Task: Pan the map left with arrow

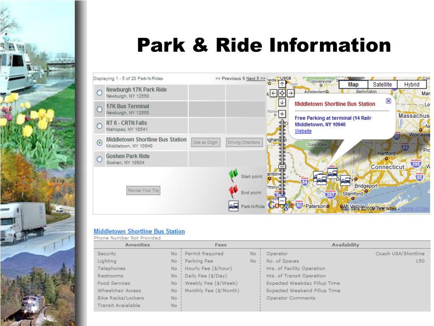Action: [273, 93]
